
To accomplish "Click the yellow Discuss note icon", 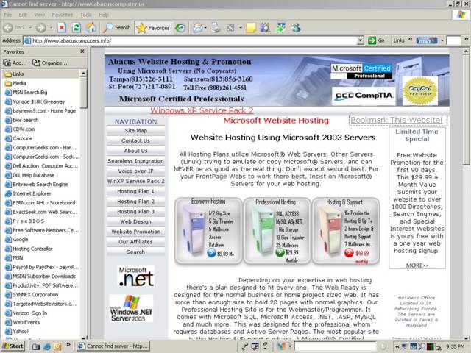I will [251, 28].
